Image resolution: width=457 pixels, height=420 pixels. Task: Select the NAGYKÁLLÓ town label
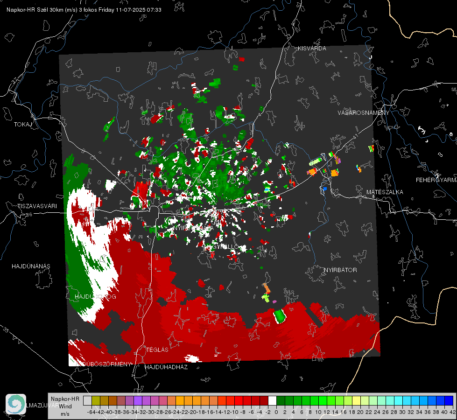point(221,247)
